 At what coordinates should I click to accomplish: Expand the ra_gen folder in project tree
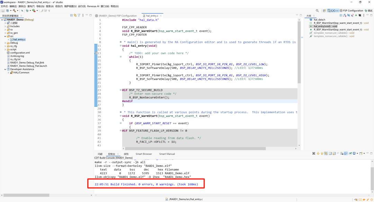pos(5,33)
